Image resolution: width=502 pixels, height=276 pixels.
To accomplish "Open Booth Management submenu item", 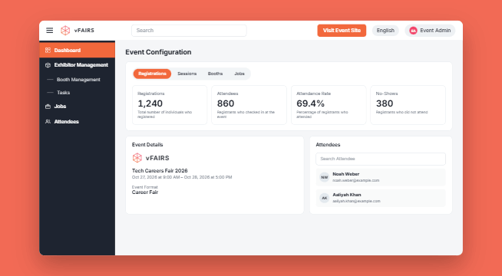I will point(78,80).
